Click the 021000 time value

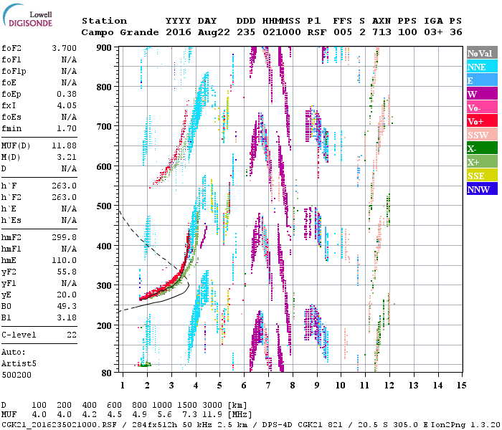282,32
